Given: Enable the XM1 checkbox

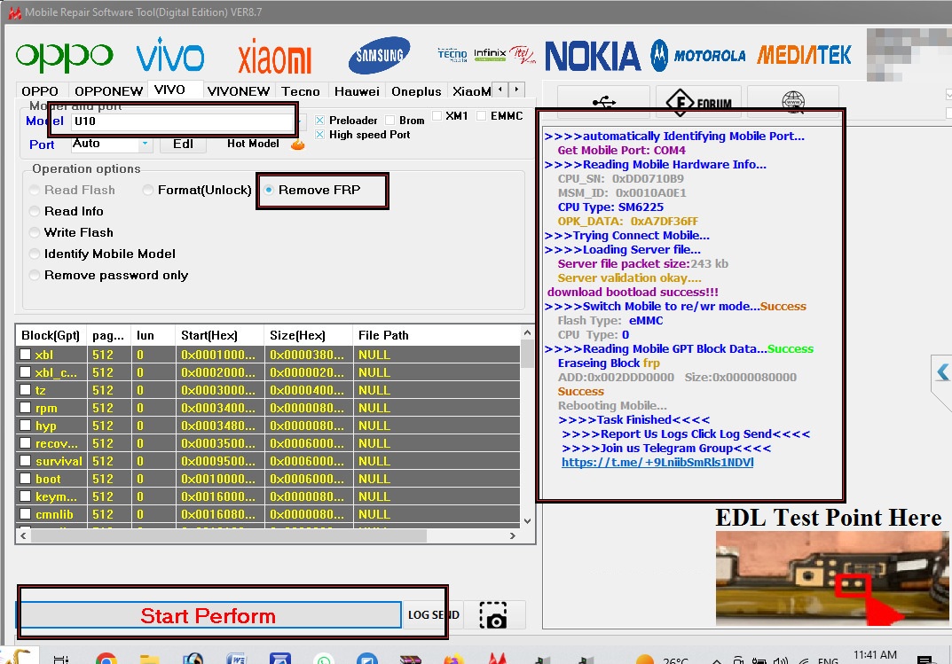Looking at the screenshot, I should tap(437, 116).
